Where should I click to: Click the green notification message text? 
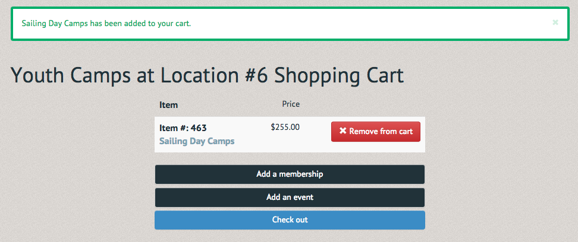[106, 24]
